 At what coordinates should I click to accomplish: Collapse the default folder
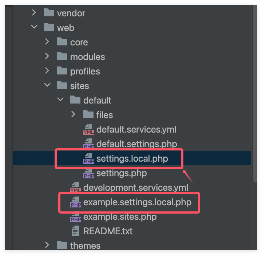(60, 100)
